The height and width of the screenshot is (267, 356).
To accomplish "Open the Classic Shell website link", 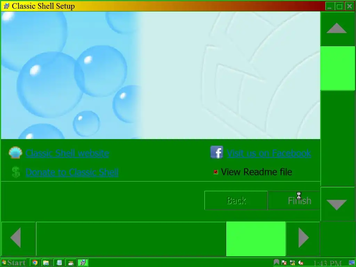I will point(67,153).
